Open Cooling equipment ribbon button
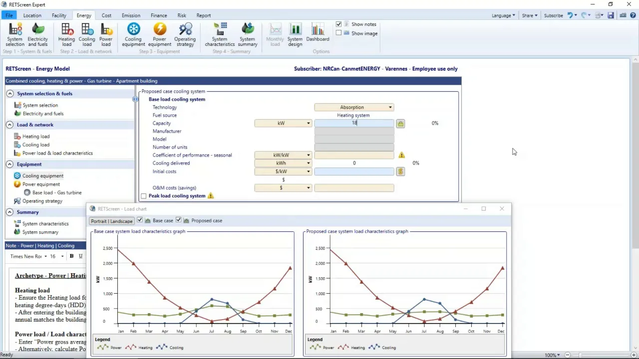This screenshot has height=359, width=639. tap(133, 34)
